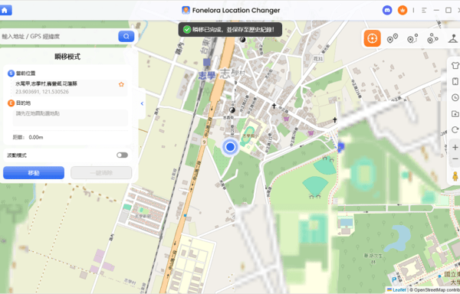Click the blue current location marker
Screen dimensions: 460x294
coord(230,147)
